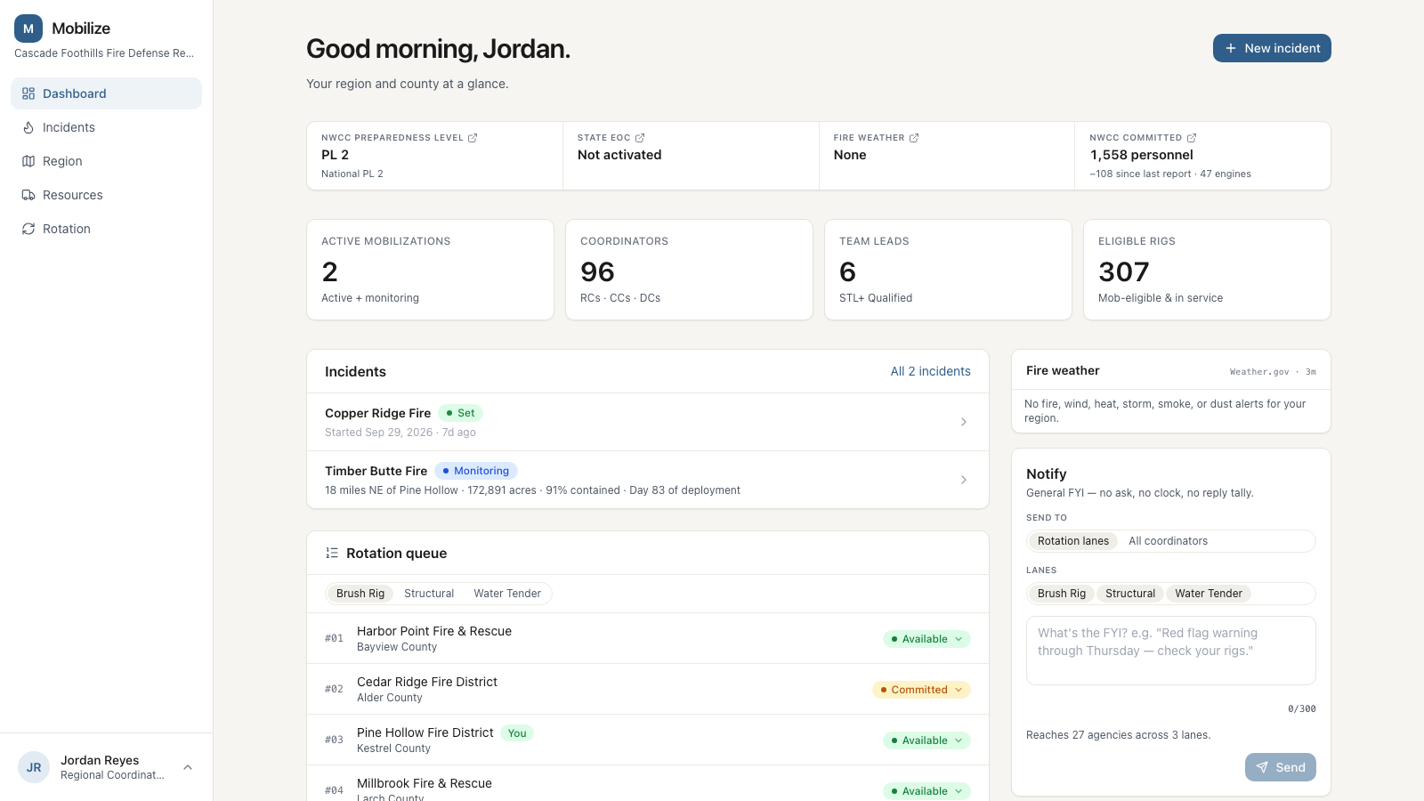Open Harbor Point Fire & Rescue status dropdown
The image size is (1424, 801).
coord(926,639)
